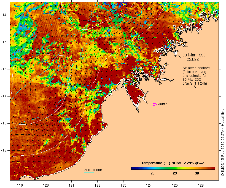Screen dimensions: 226x188
Task: Click the '200 1000m' depth label
Action: pos(93,170)
